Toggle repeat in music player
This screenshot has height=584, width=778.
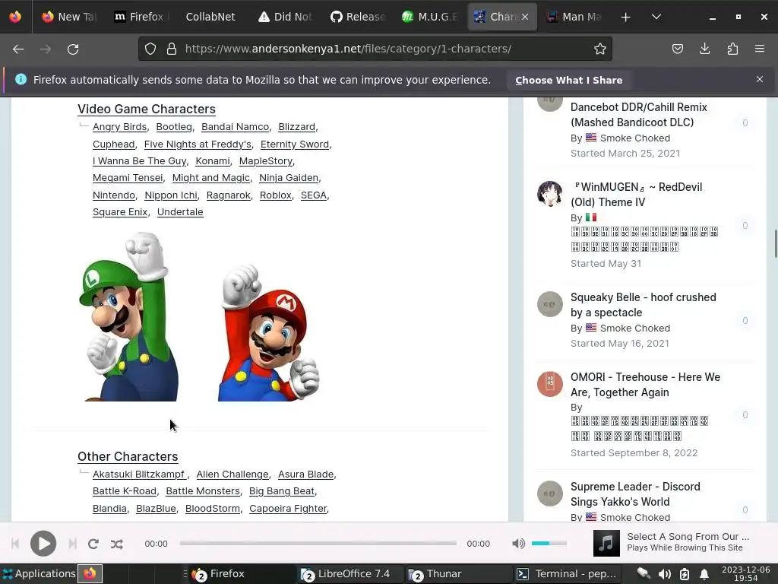(93, 544)
